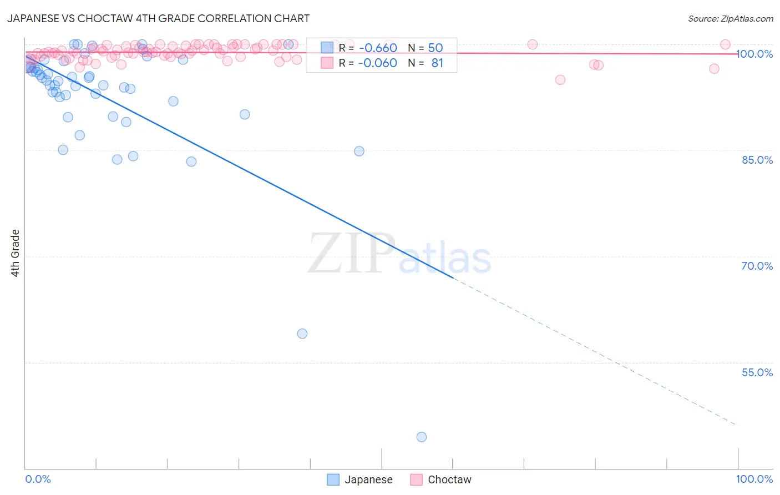Click the N = 81 sample count
The width and height of the screenshot is (780, 495).
(x=426, y=63)
